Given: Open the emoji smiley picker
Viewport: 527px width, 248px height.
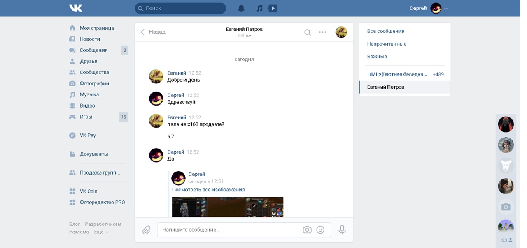Looking at the screenshot, I should [x=320, y=230].
